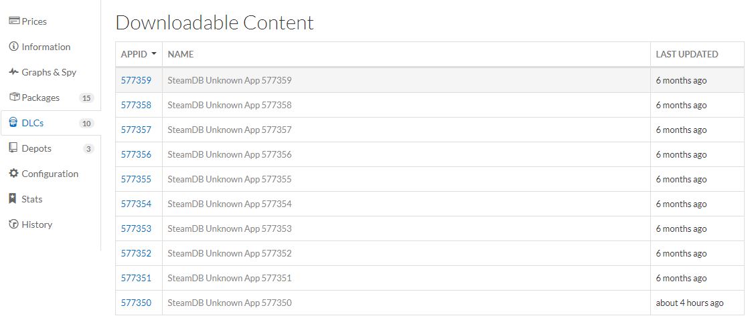Sort the table by NAME column
This screenshot has height=326, width=754.
click(180, 54)
